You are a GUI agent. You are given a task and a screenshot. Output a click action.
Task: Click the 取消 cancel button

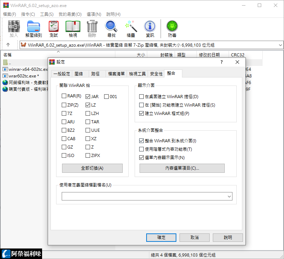[x=195, y=238]
